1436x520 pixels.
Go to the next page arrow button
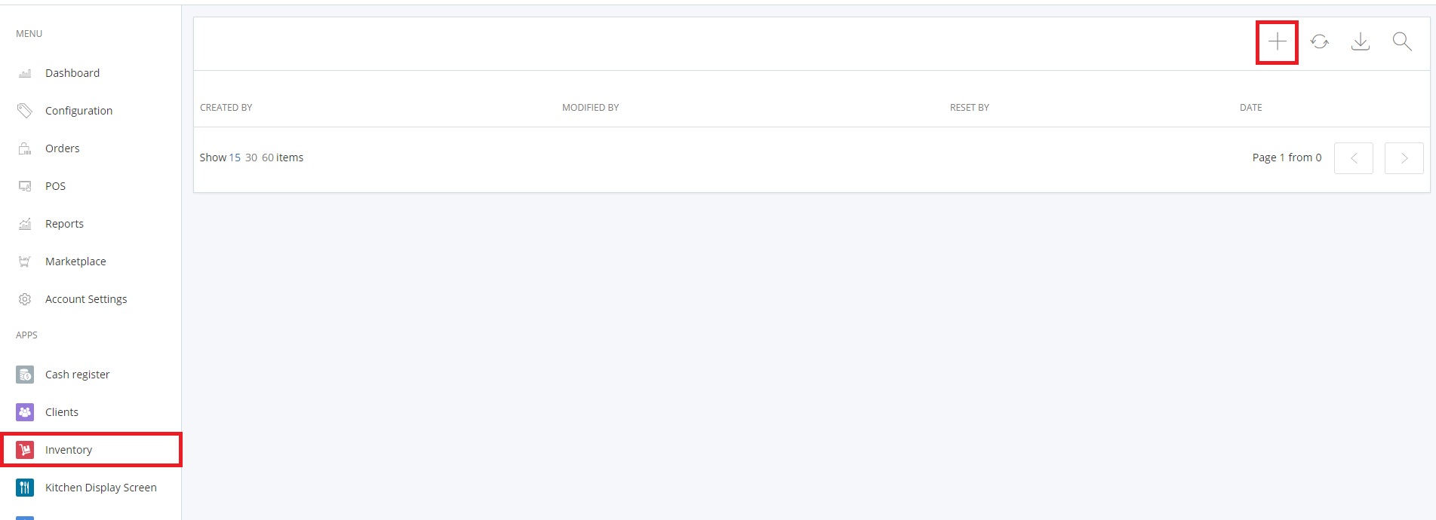tap(1404, 158)
